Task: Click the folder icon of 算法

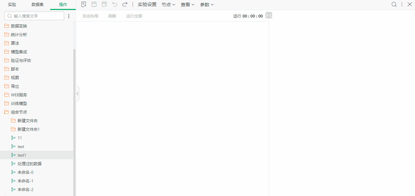Action: coord(7,43)
